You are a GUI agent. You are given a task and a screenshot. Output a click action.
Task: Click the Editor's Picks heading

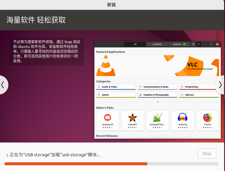105,108
